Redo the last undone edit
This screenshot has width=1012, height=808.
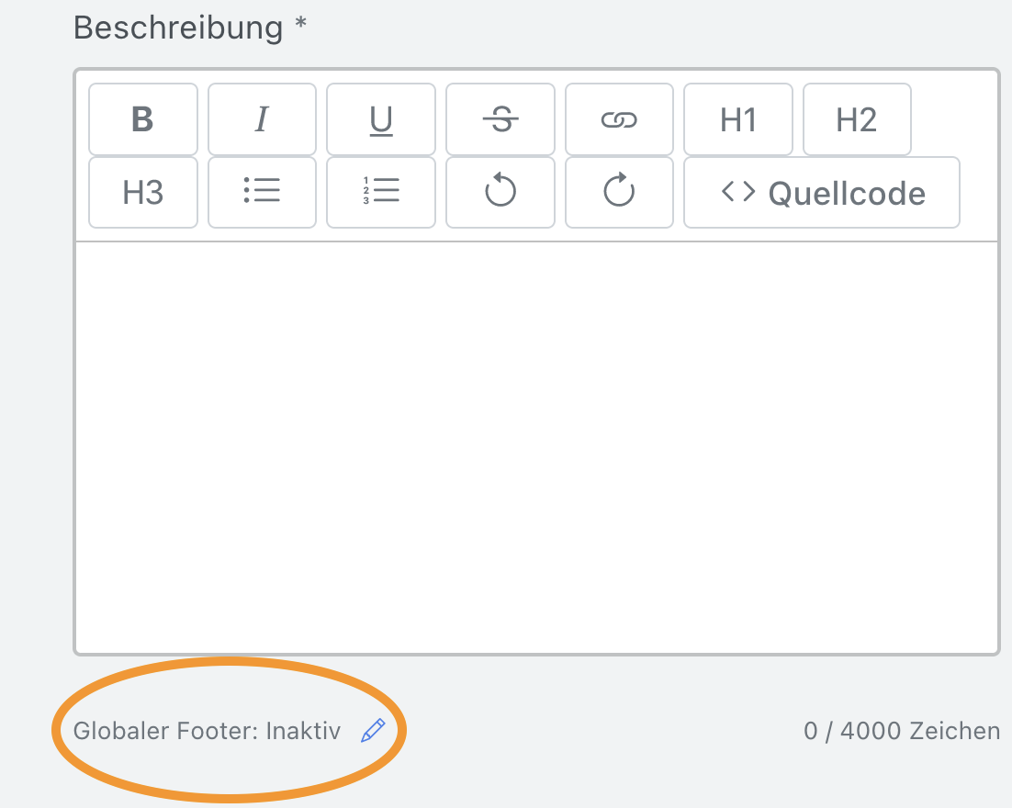tap(619, 192)
